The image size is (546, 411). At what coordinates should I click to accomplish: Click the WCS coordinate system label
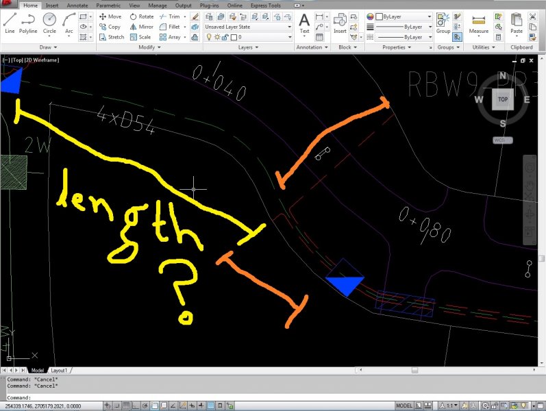[502, 140]
